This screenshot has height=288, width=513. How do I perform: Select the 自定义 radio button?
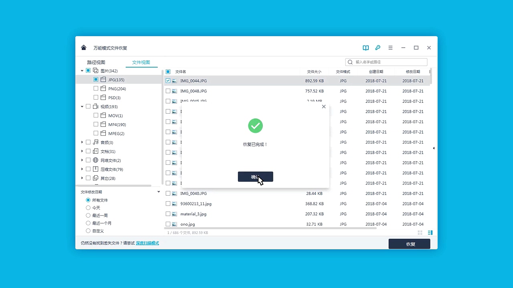coord(88,231)
